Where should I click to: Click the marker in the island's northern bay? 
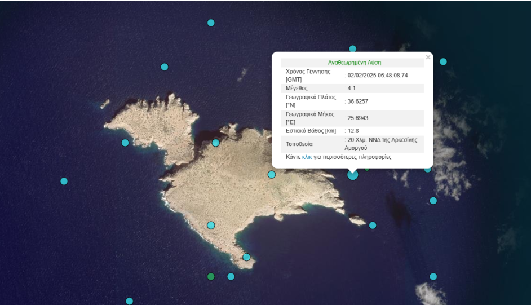click(x=215, y=143)
